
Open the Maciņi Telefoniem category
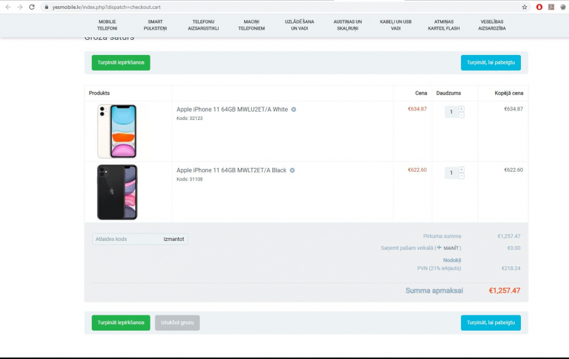[x=252, y=25]
